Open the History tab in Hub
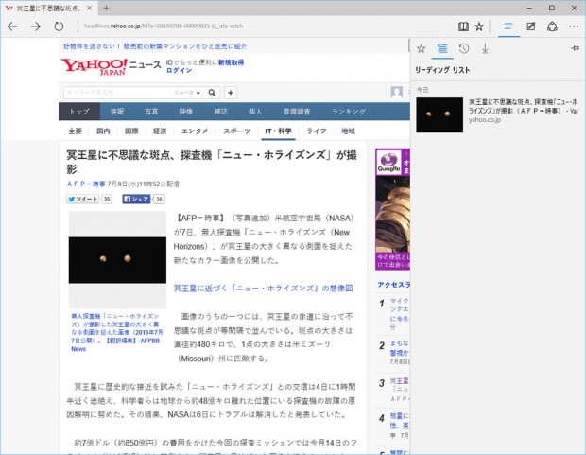 [x=464, y=48]
